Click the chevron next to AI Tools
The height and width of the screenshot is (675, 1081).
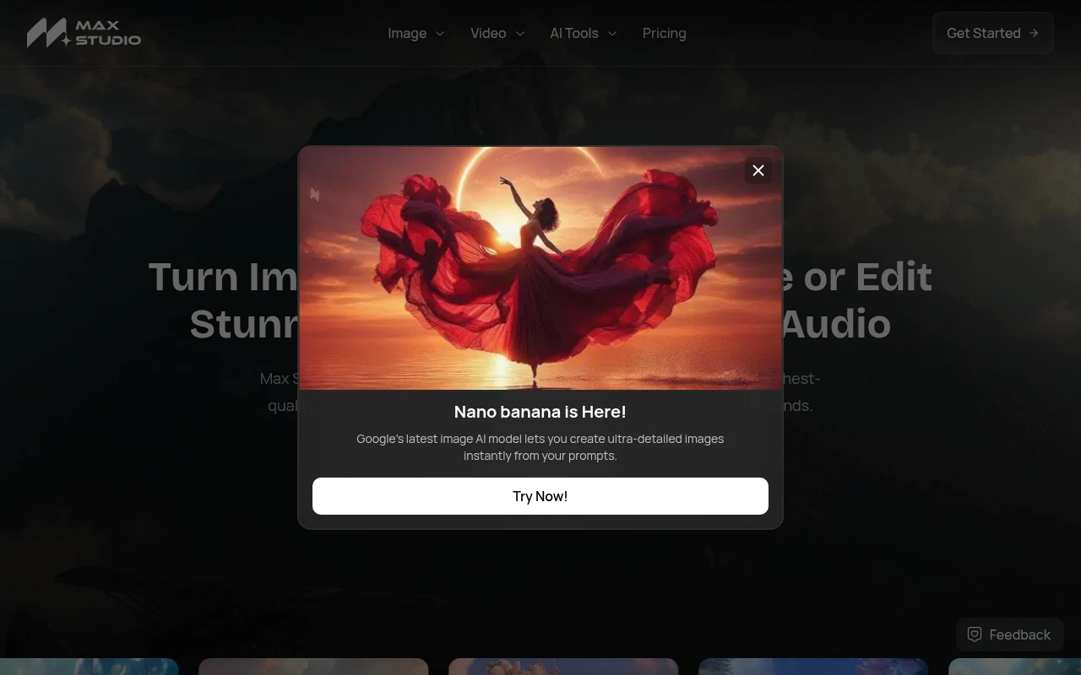(x=612, y=34)
